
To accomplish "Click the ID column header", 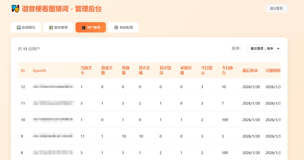I will click(23, 71).
